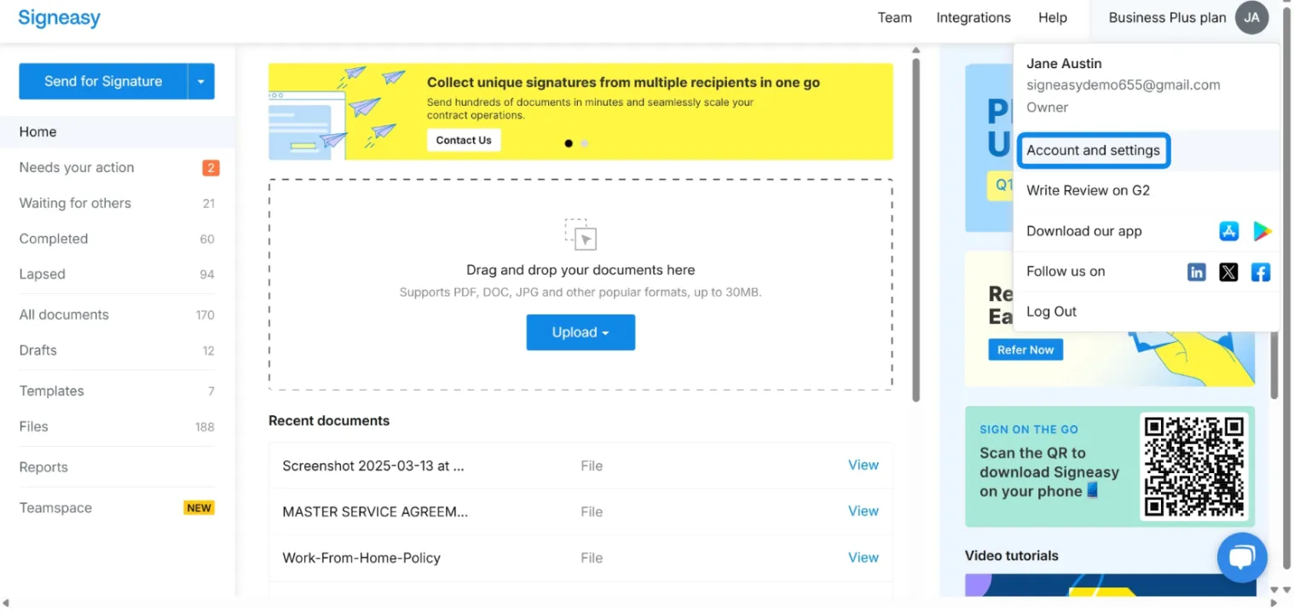Choose Log Out from profile menu
The width and height of the screenshot is (1294, 613).
click(x=1051, y=312)
